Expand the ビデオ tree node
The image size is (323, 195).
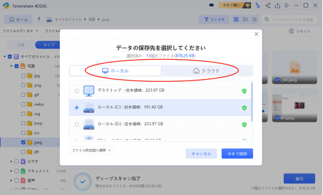click(x=11, y=162)
